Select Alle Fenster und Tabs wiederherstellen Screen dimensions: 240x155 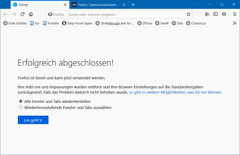(x=55, y=102)
